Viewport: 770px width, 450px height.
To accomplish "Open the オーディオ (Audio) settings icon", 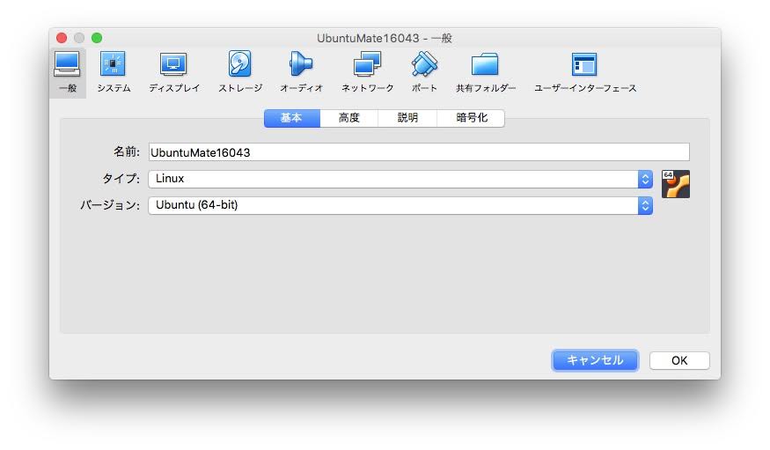I will click(x=301, y=72).
